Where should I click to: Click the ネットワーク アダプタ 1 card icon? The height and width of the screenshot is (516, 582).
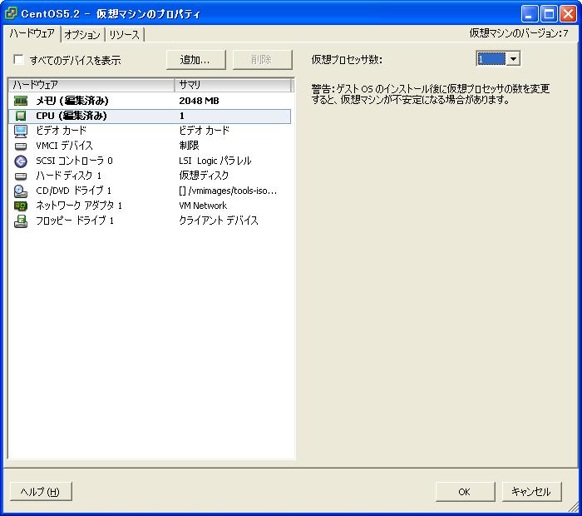point(21,206)
